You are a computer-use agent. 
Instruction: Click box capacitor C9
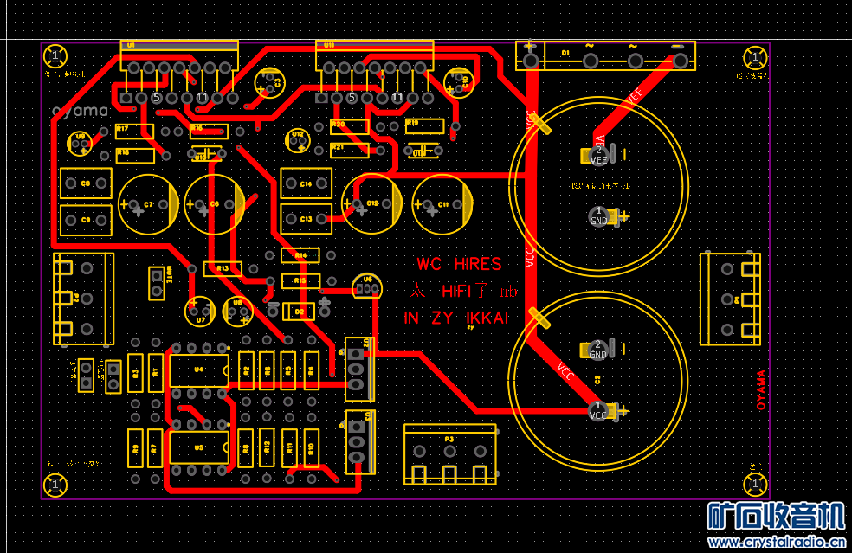(x=86, y=220)
